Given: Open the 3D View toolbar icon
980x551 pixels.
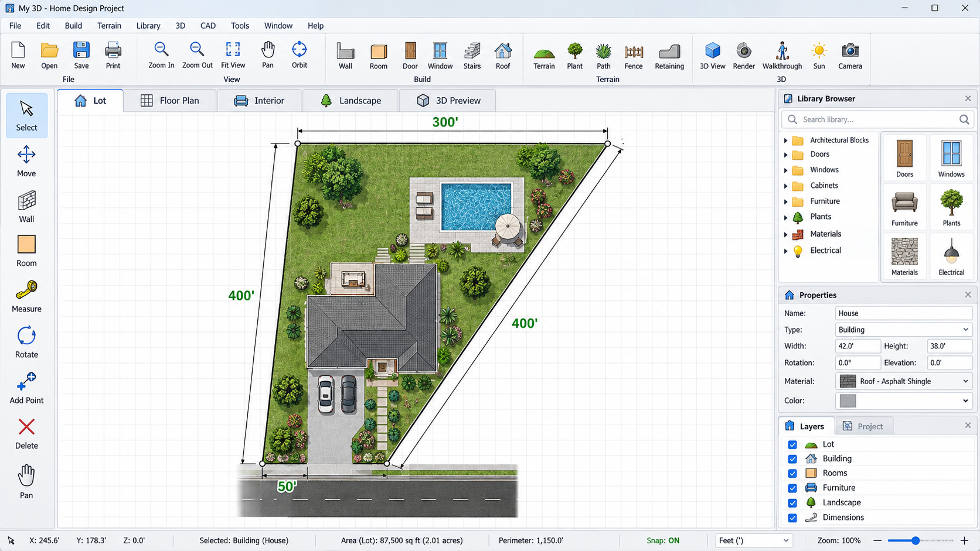Looking at the screenshot, I should click(x=713, y=56).
